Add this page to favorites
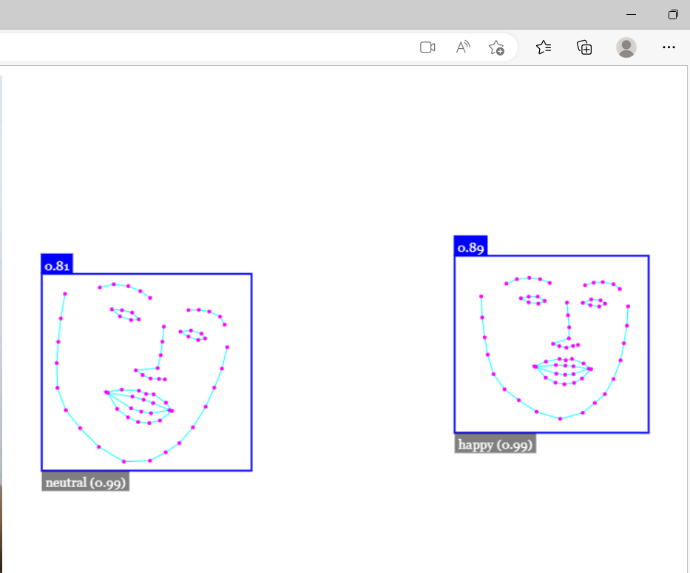 (x=496, y=47)
